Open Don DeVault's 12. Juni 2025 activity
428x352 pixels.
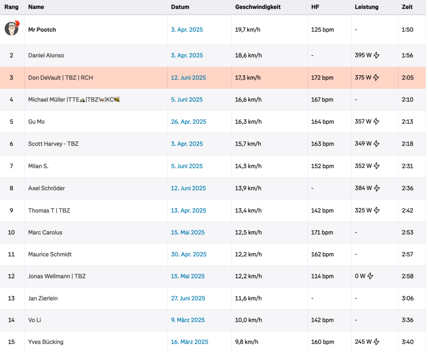[x=189, y=77]
